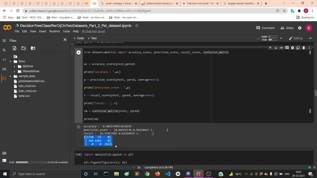317x178 pixels.
Task: Mirror cell in tab icon
Action: pyautogui.click(x=298, y=48)
